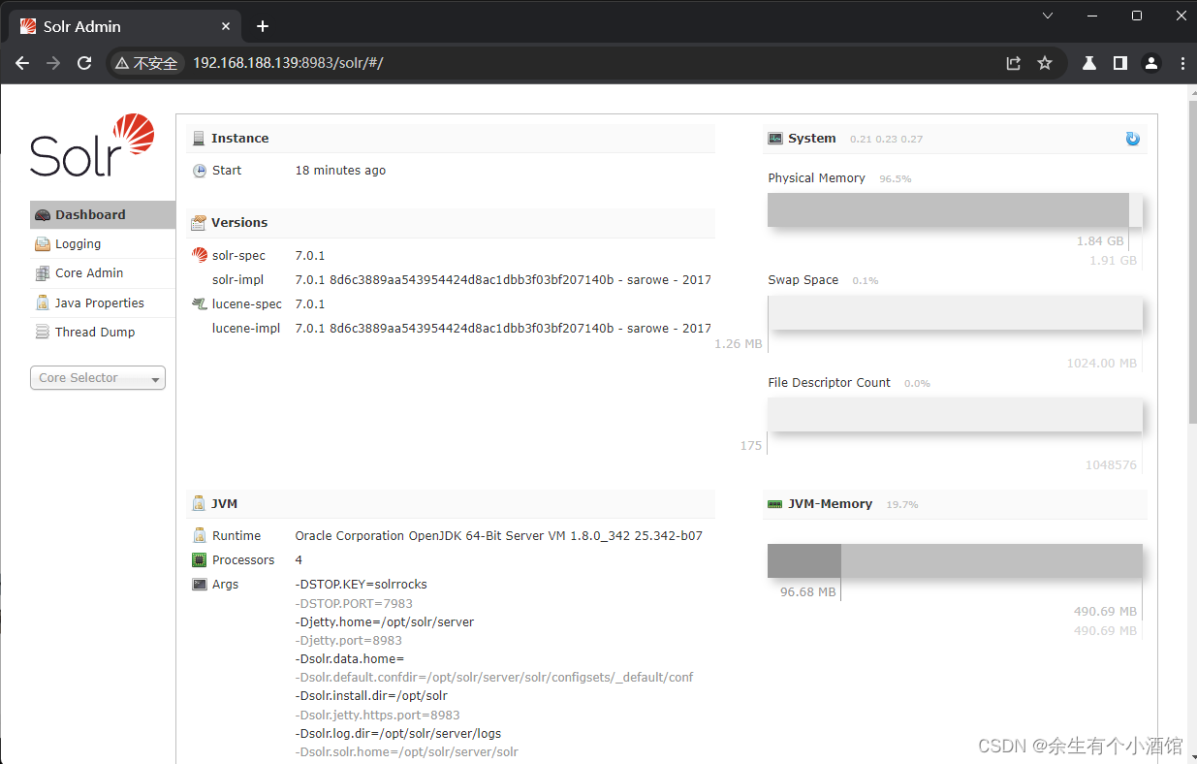Click the Instance server icon

click(x=199, y=139)
